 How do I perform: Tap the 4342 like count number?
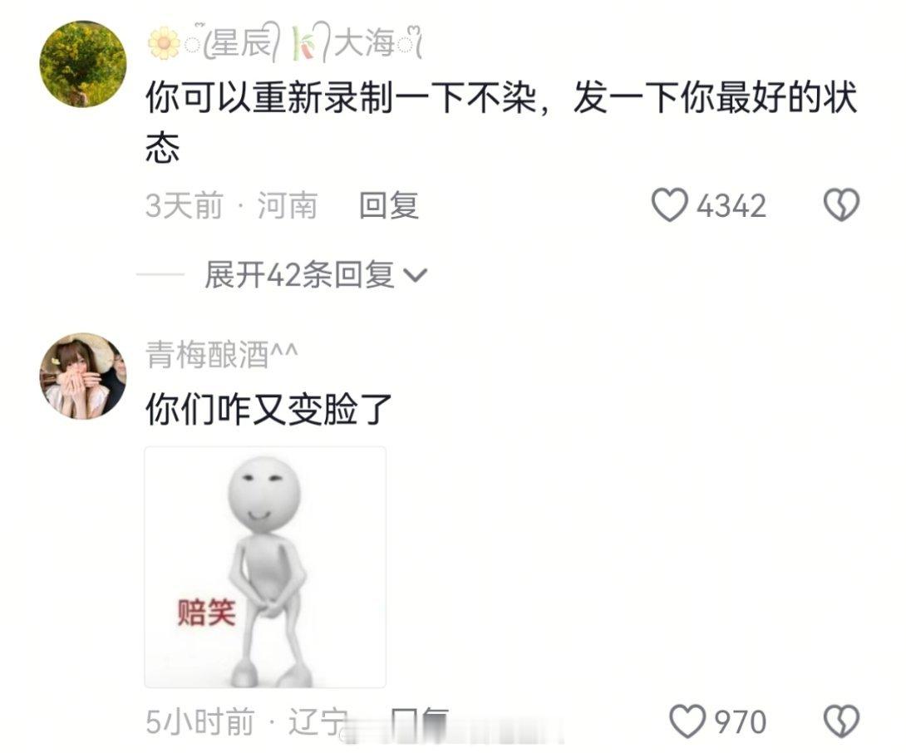click(x=731, y=206)
